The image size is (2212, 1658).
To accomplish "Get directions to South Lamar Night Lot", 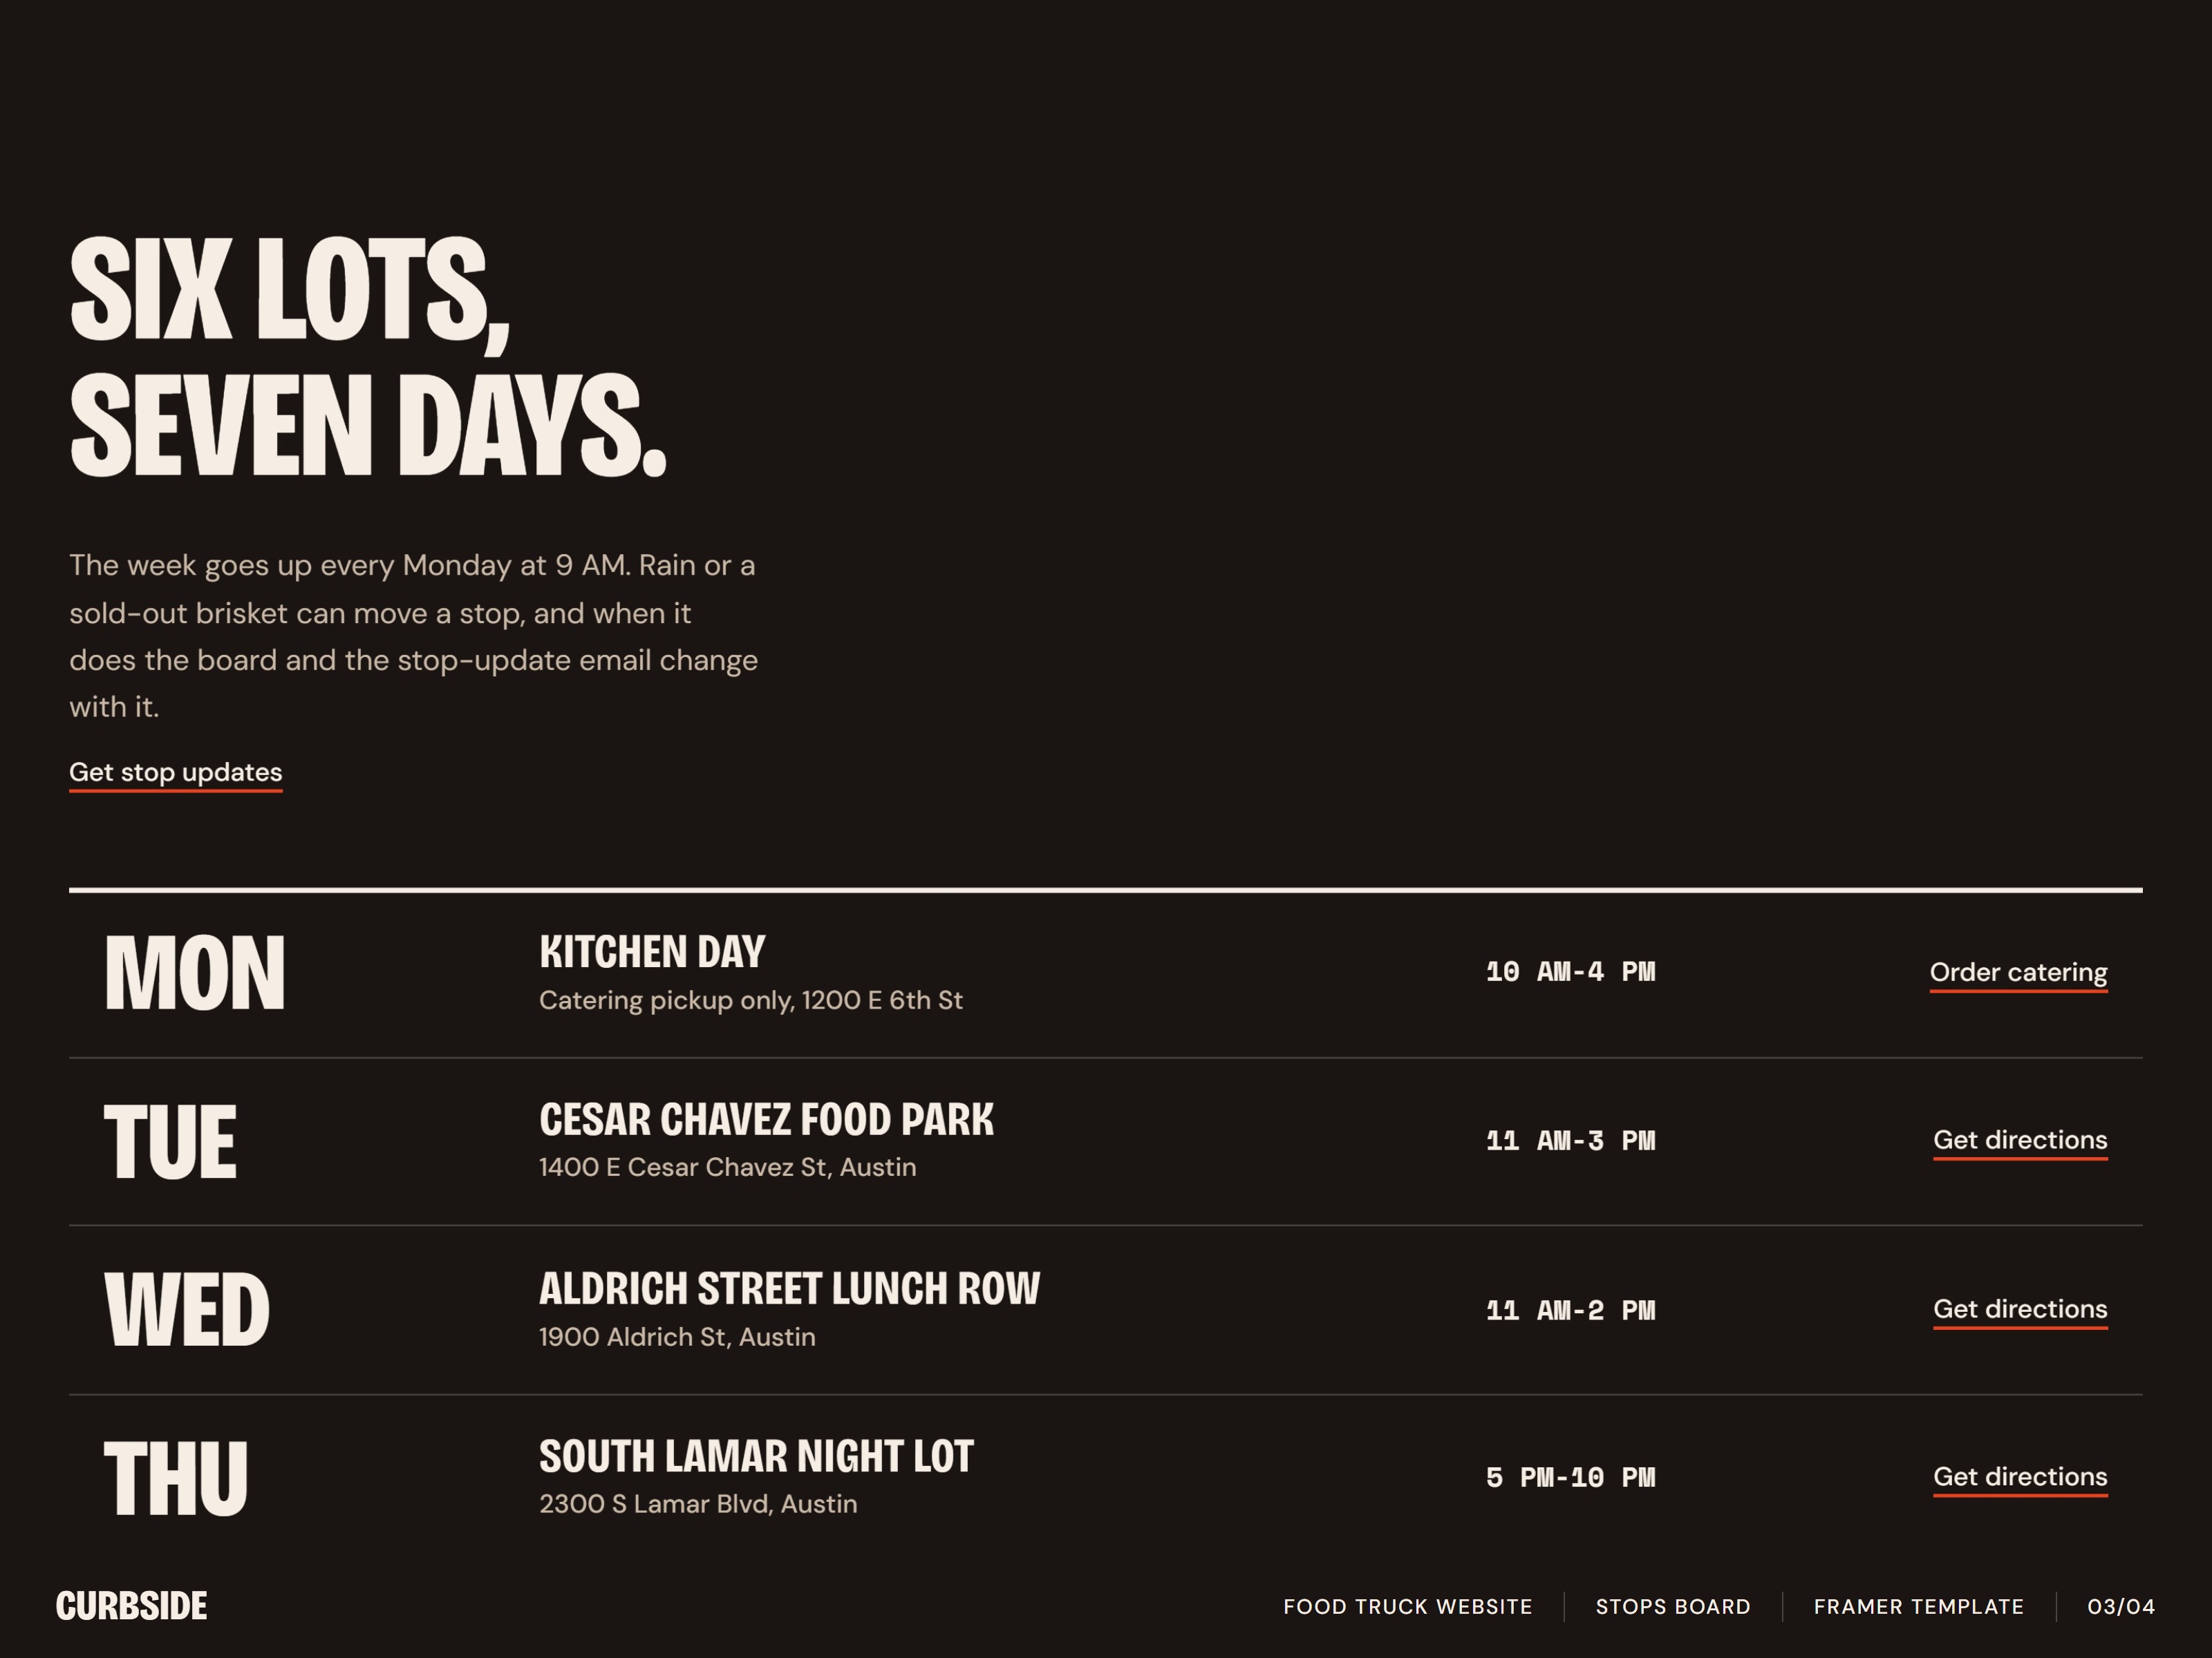I will click(x=2020, y=1477).
